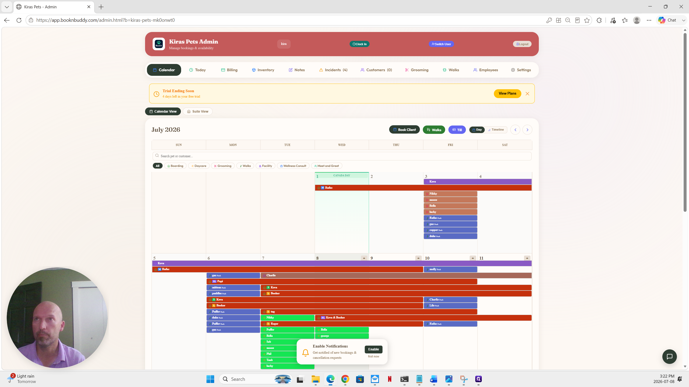689x387 pixels.
Task: Click the extensions puzzle icon in browser
Action: pos(599,20)
